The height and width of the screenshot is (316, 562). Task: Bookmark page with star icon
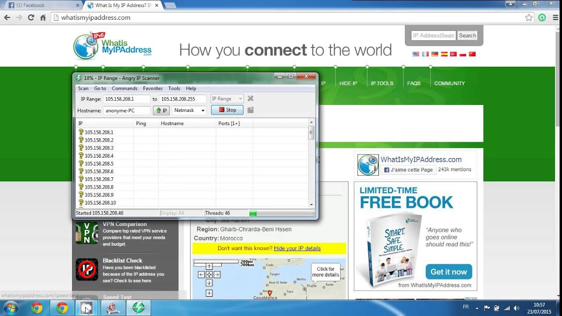(x=529, y=18)
